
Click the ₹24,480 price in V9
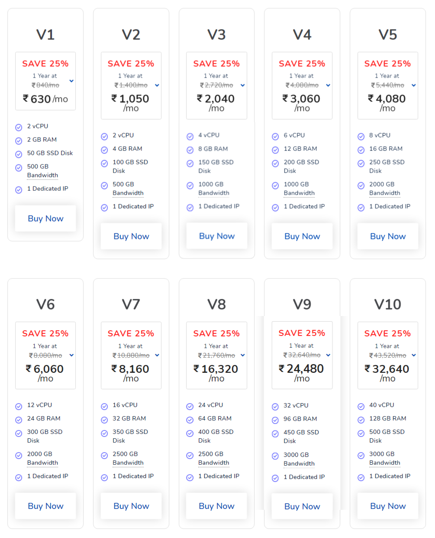[x=301, y=368]
